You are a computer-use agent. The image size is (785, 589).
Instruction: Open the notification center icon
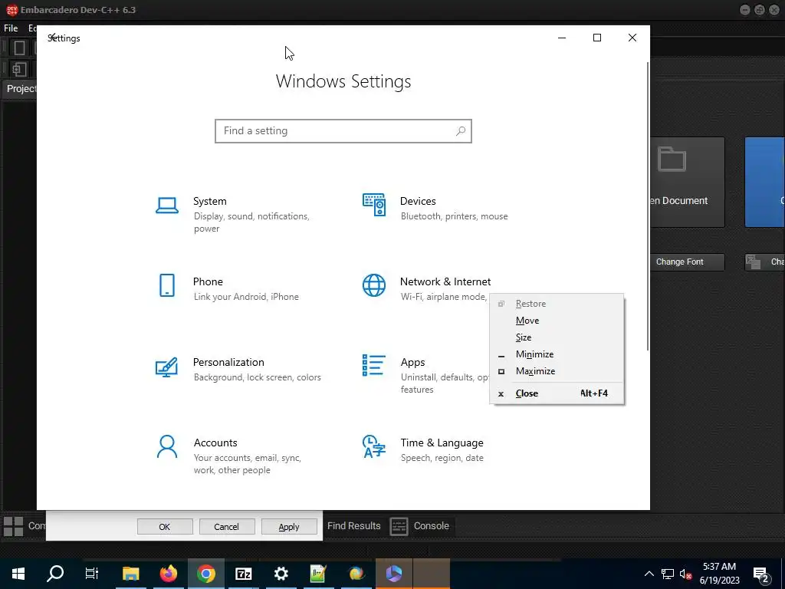(x=761, y=574)
